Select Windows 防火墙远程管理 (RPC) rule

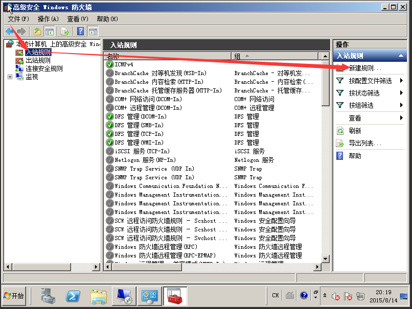point(213,247)
